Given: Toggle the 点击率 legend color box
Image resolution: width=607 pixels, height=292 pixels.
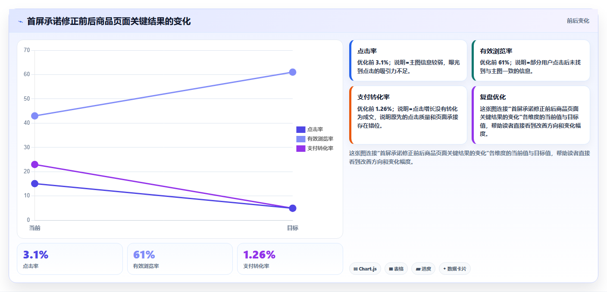Looking at the screenshot, I should point(300,129).
